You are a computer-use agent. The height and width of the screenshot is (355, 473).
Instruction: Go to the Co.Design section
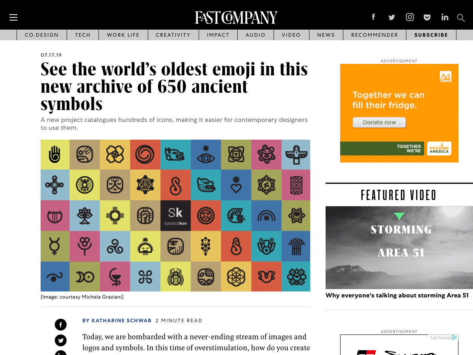click(42, 35)
